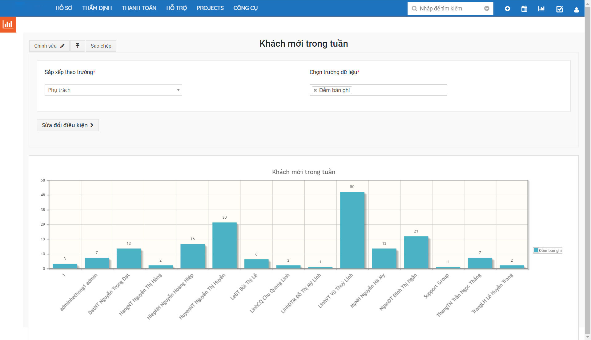Click the MyNH Nguyễn Hà My bar
This screenshot has height=340, width=591.
(384, 258)
